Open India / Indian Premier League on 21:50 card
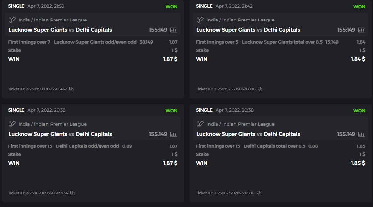Viewport: 373px width, 207px height. point(53,20)
